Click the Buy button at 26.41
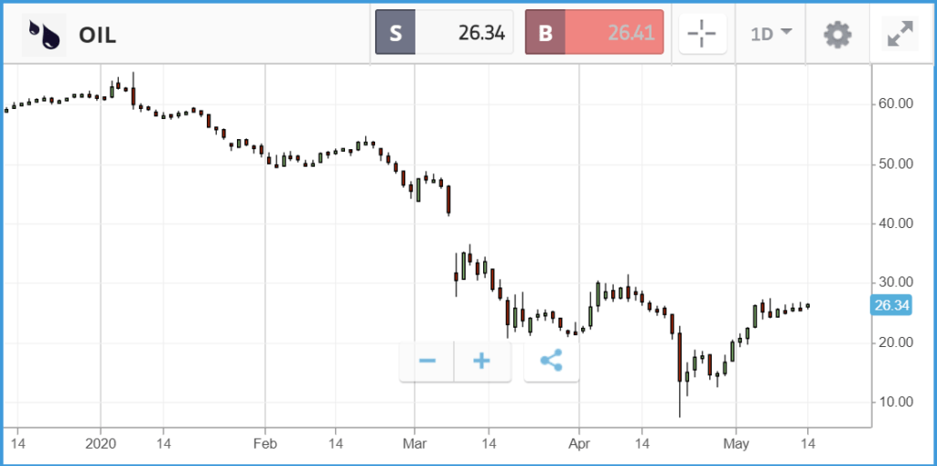 pyautogui.click(x=594, y=32)
